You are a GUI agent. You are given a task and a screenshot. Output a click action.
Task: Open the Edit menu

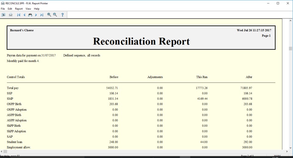coord(10,9)
